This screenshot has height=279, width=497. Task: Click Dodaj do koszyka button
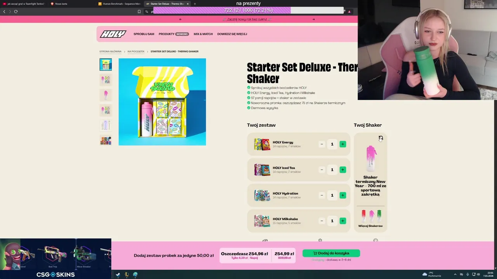(331, 253)
